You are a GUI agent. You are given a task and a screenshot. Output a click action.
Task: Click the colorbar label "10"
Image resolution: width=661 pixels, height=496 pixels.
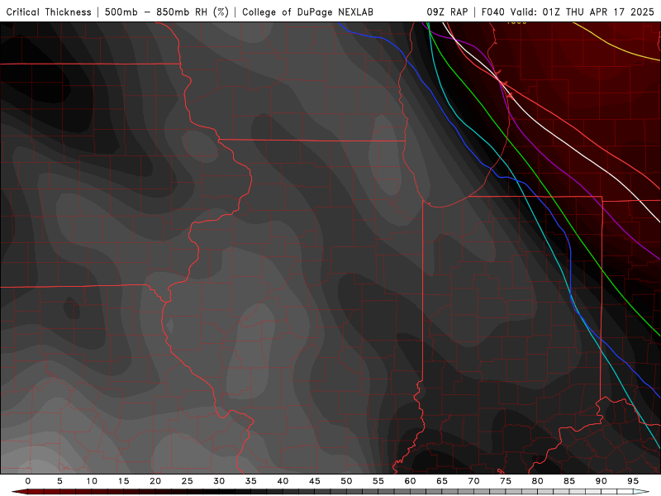click(x=92, y=481)
